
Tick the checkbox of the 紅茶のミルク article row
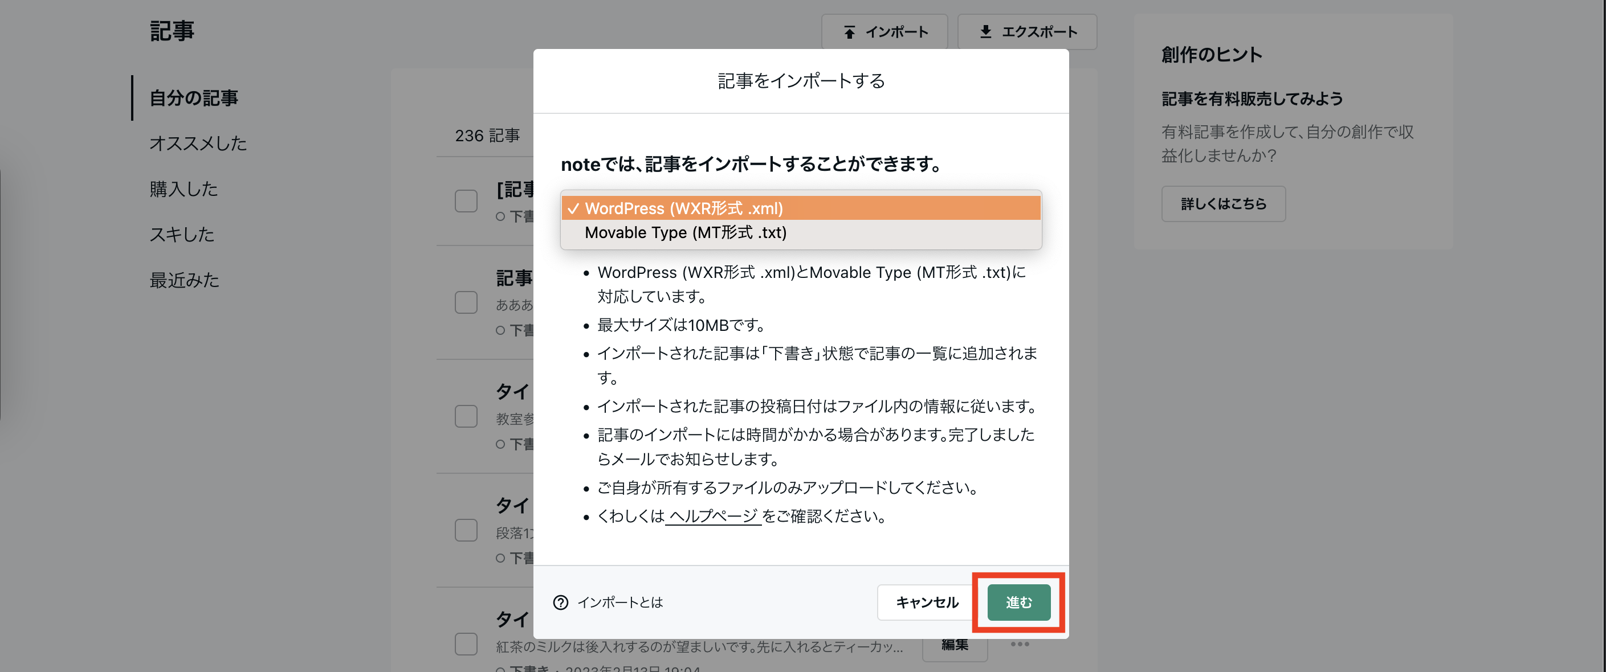[x=466, y=644]
